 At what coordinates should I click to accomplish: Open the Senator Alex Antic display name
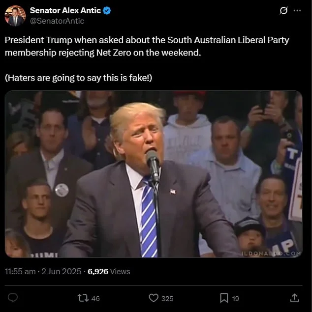click(65, 10)
